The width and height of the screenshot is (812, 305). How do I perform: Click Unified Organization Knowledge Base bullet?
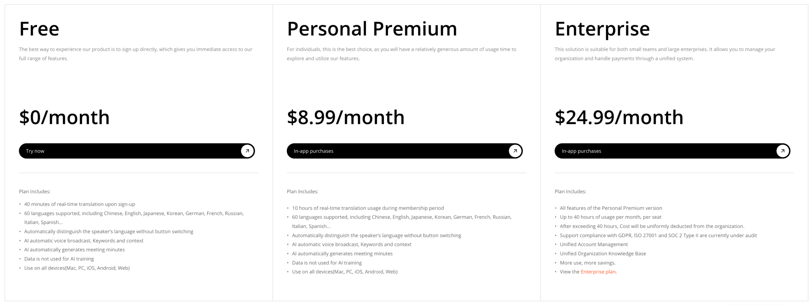[603, 254]
